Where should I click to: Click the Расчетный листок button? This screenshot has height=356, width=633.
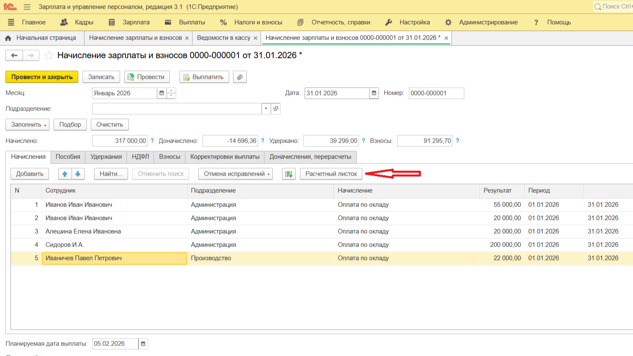(x=331, y=174)
